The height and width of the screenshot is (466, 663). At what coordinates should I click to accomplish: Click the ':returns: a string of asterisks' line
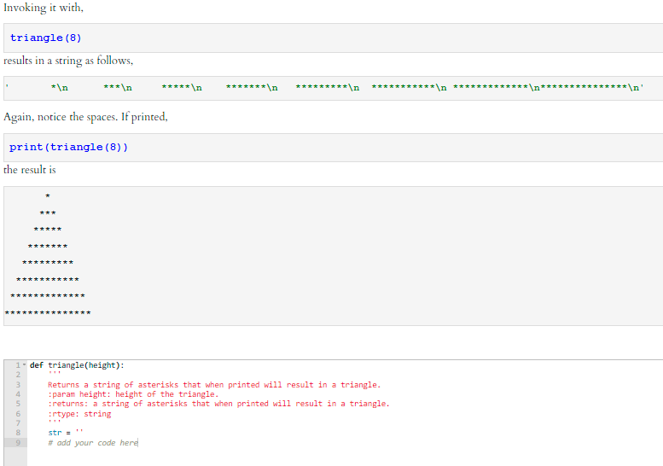(218, 404)
